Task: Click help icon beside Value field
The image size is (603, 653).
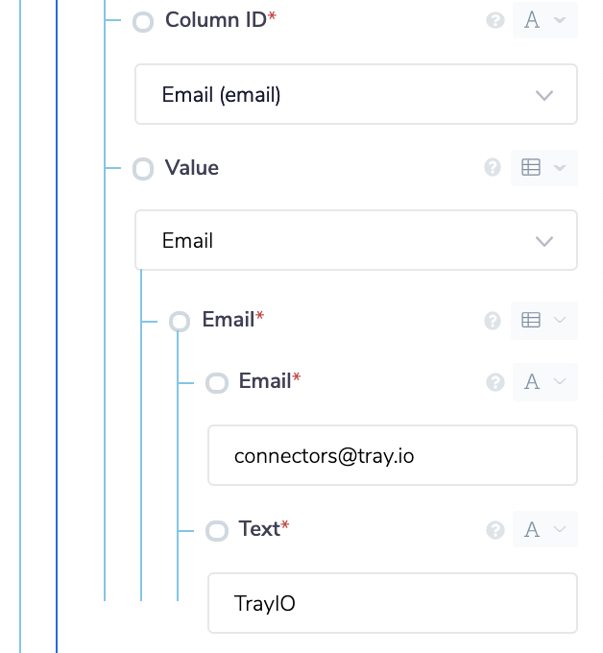Action: [493, 168]
